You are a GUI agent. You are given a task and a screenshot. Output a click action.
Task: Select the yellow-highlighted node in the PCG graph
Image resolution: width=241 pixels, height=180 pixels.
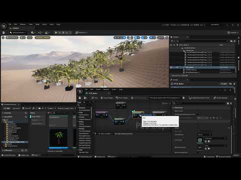[x=138, y=114]
